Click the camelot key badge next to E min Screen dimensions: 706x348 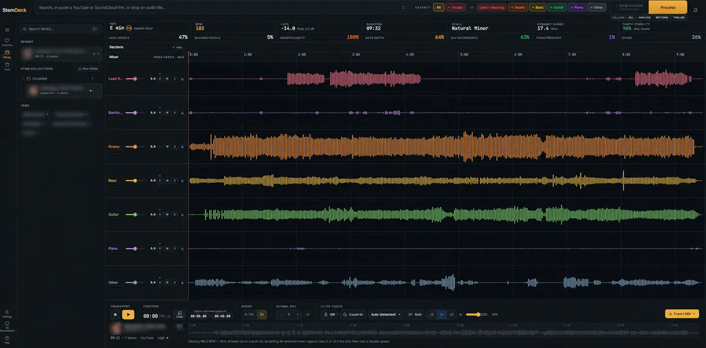click(129, 28)
